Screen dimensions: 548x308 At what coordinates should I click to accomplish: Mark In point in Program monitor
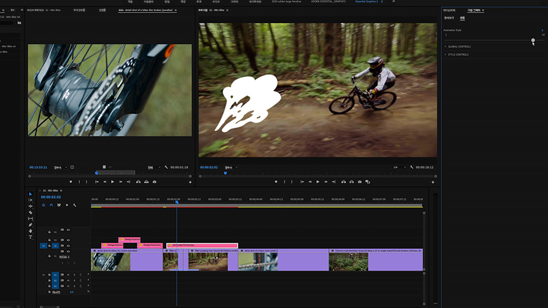pyautogui.click(x=284, y=181)
